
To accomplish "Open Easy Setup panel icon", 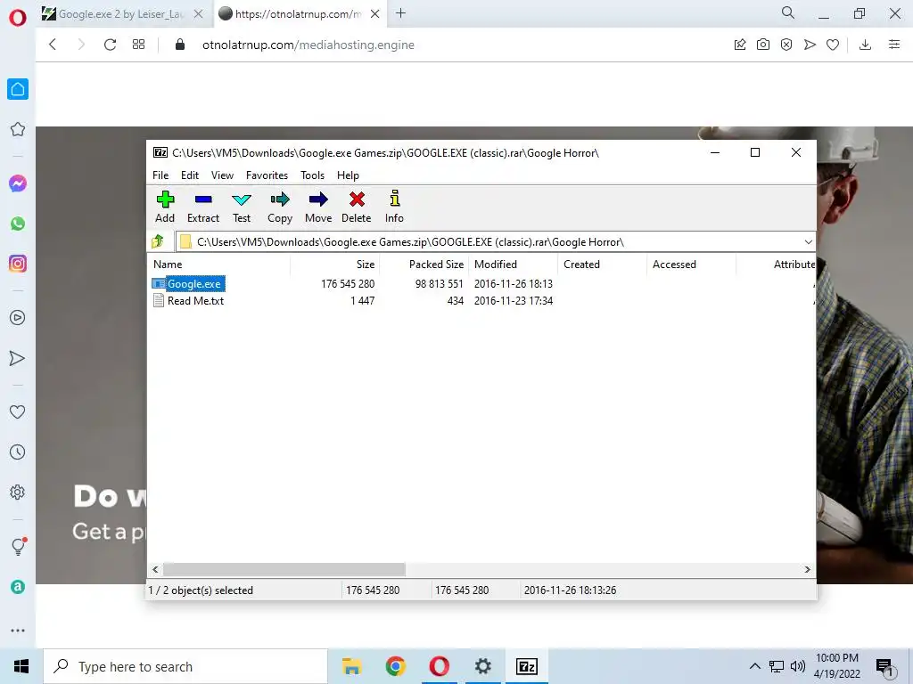I will (894, 45).
